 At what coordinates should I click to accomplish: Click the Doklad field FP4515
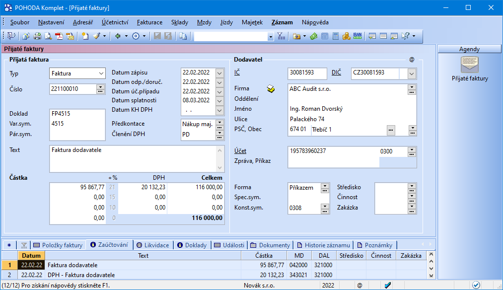point(77,114)
